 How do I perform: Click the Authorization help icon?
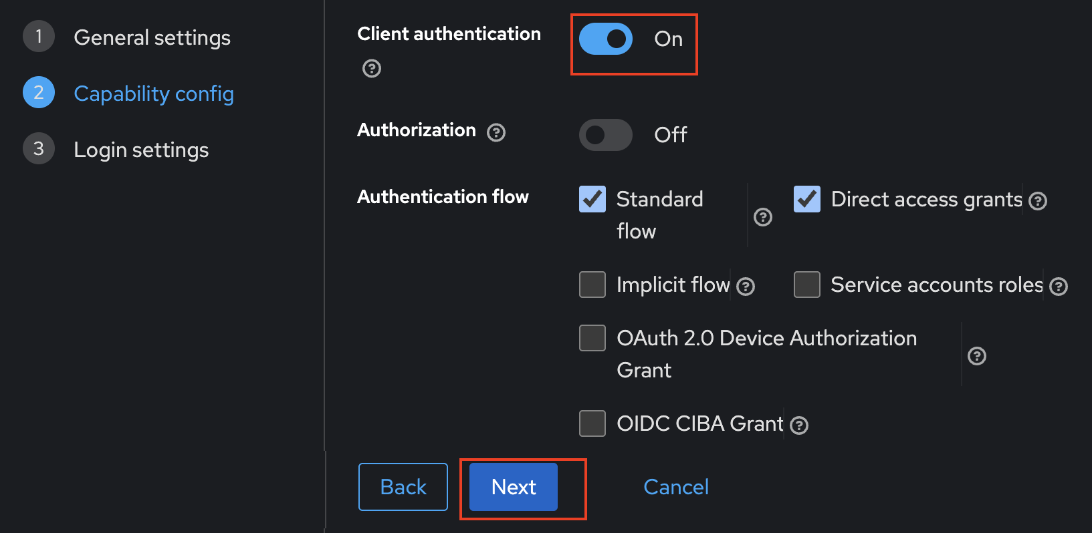[496, 132]
